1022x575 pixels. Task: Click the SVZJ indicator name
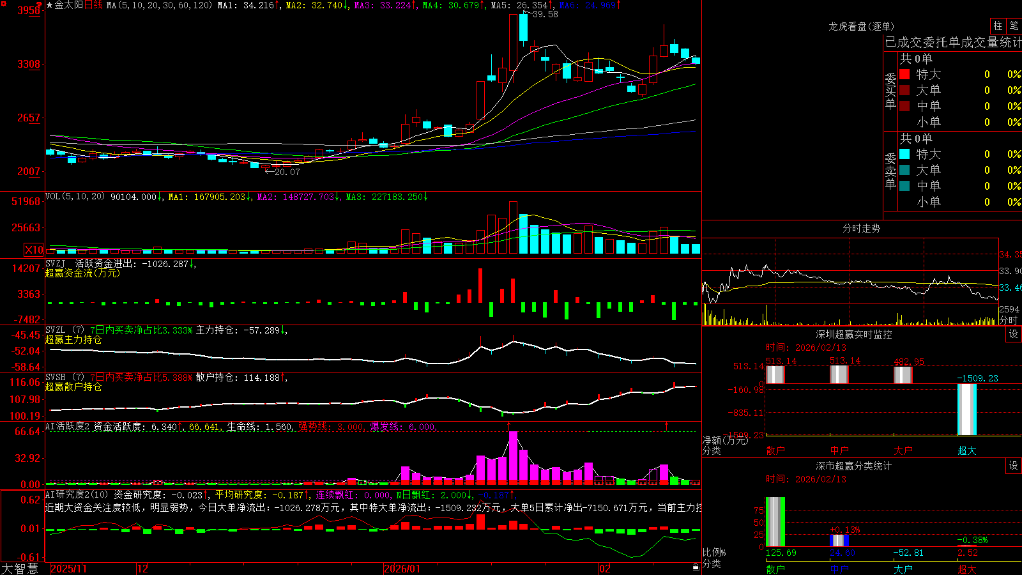[x=56, y=263]
